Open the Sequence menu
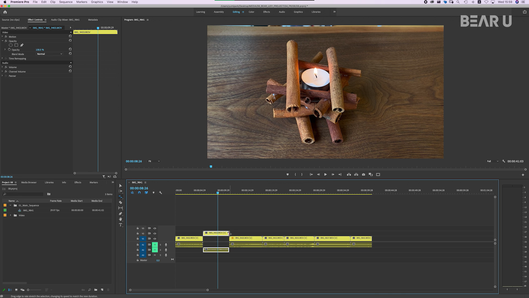Viewport: 529px width, 298px height. pos(66,2)
